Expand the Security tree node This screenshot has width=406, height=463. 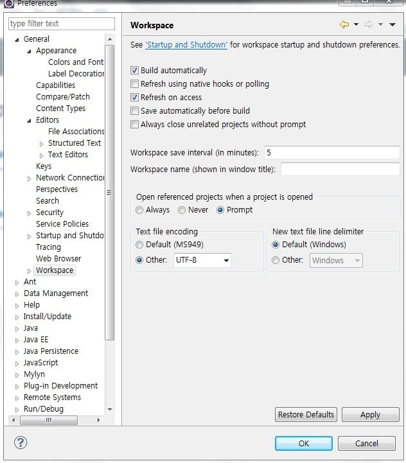click(x=29, y=213)
